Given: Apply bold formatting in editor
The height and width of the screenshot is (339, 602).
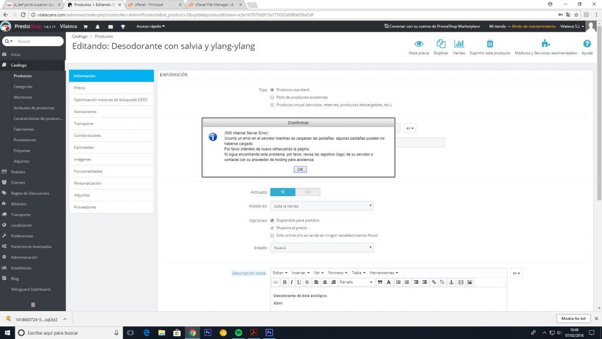Looking at the screenshot, I should [285, 282].
